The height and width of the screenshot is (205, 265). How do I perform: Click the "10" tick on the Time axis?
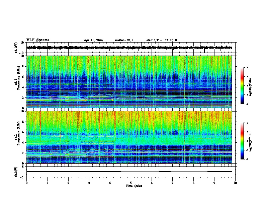[x=235, y=183]
